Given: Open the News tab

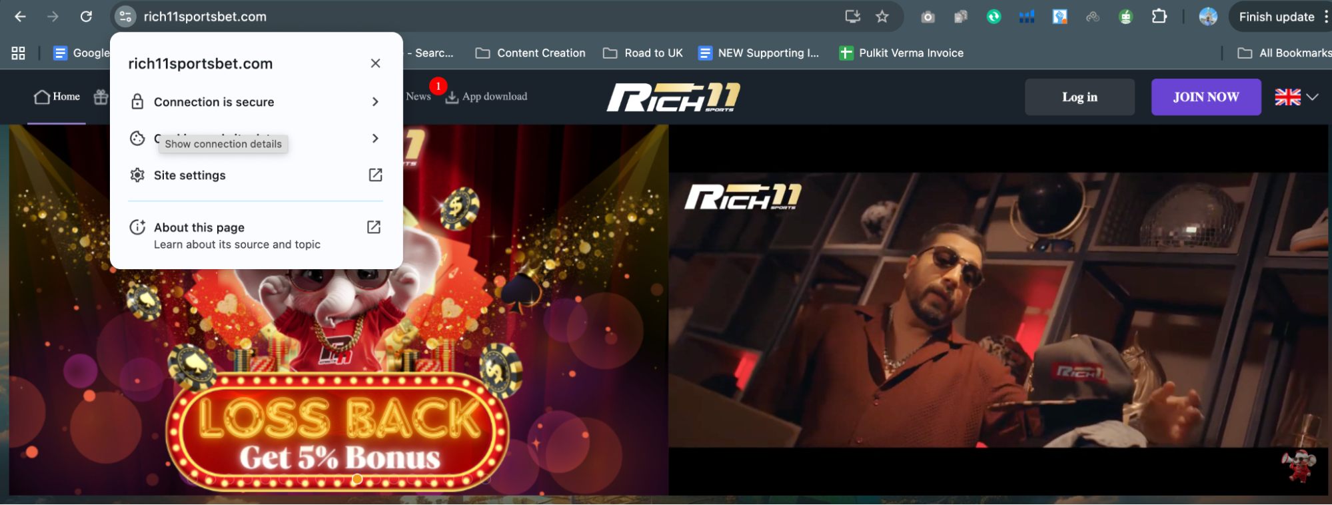Looking at the screenshot, I should (x=418, y=97).
